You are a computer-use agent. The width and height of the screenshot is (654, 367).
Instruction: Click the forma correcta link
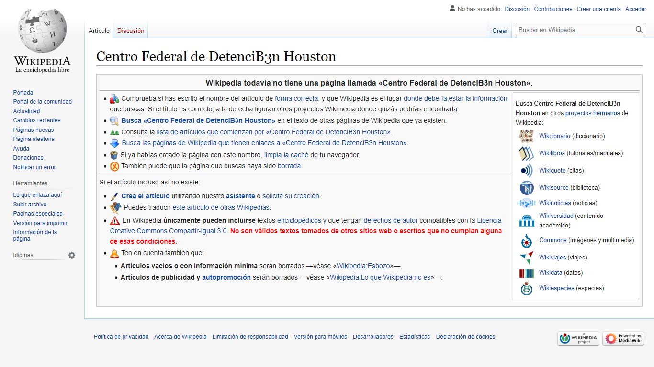click(296, 98)
